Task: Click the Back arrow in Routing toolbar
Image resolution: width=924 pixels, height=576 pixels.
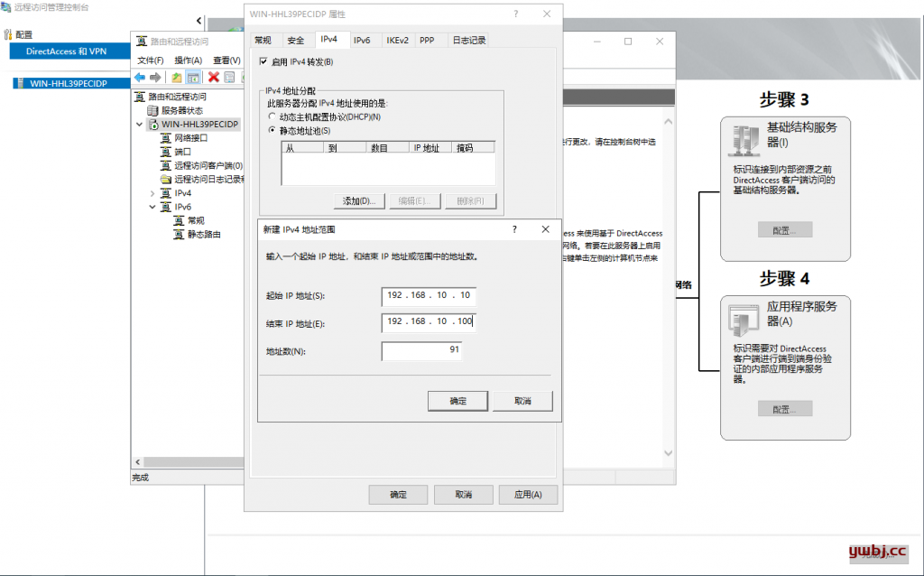Action: [140, 78]
